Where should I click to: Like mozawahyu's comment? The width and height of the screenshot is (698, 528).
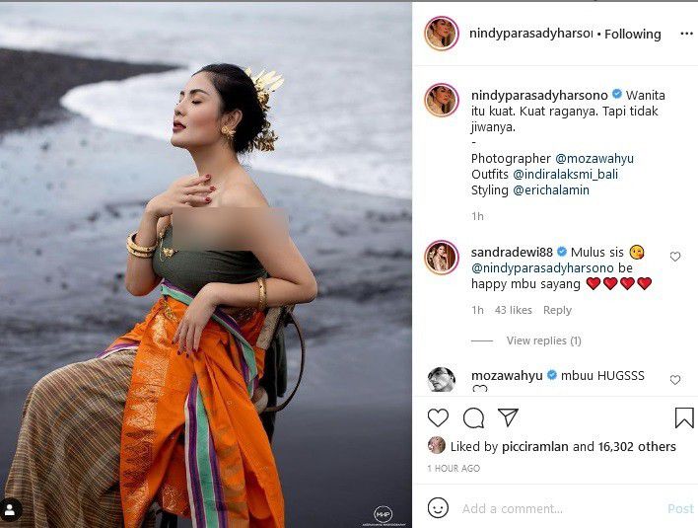click(675, 380)
